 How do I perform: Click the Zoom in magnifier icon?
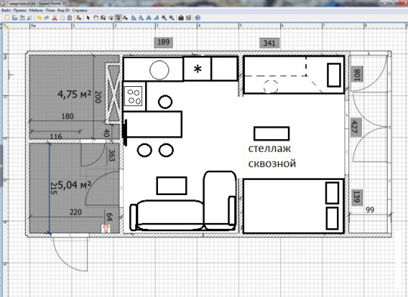click(x=164, y=17)
